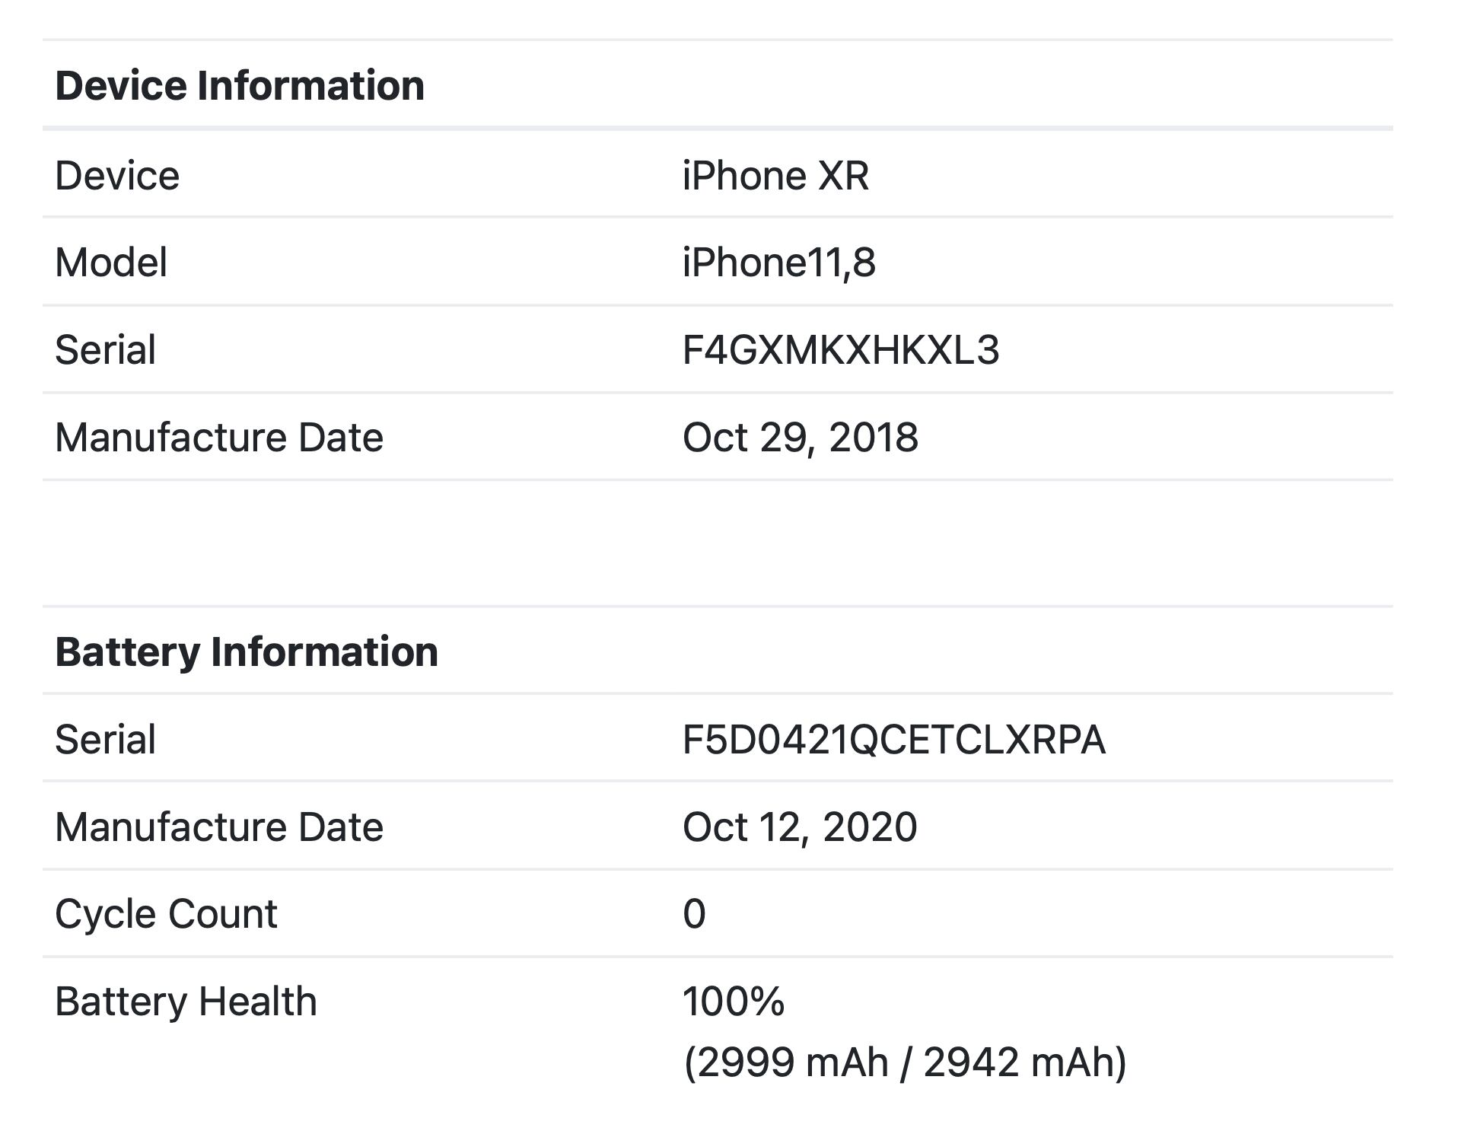The image size is (1458, 1134).
Task: Select battery serial F5D0421QCETCLXRPA
Action: 894,740
